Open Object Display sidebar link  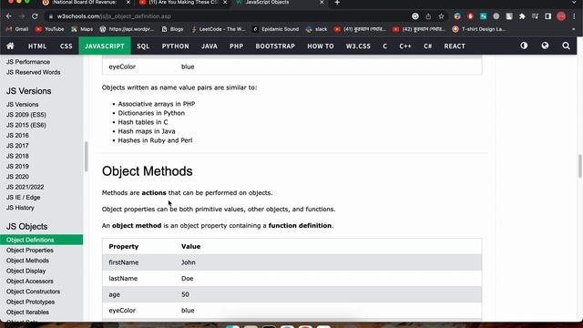[26, 272]
